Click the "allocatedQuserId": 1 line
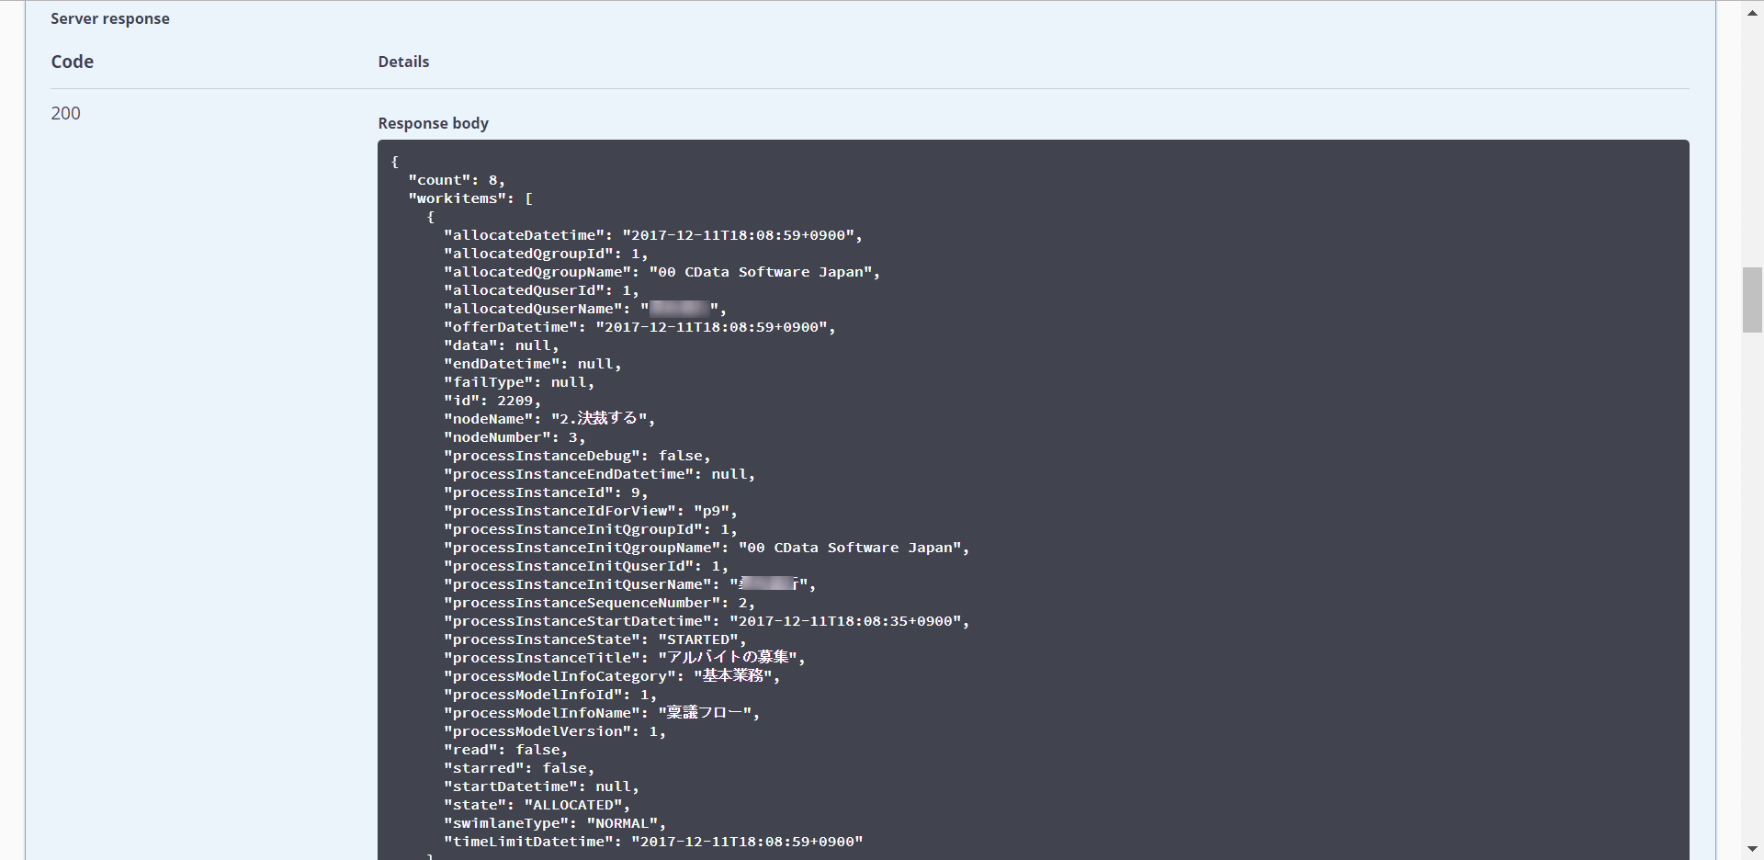This screenshot has width=1764, height=860. tap(541, 290)
